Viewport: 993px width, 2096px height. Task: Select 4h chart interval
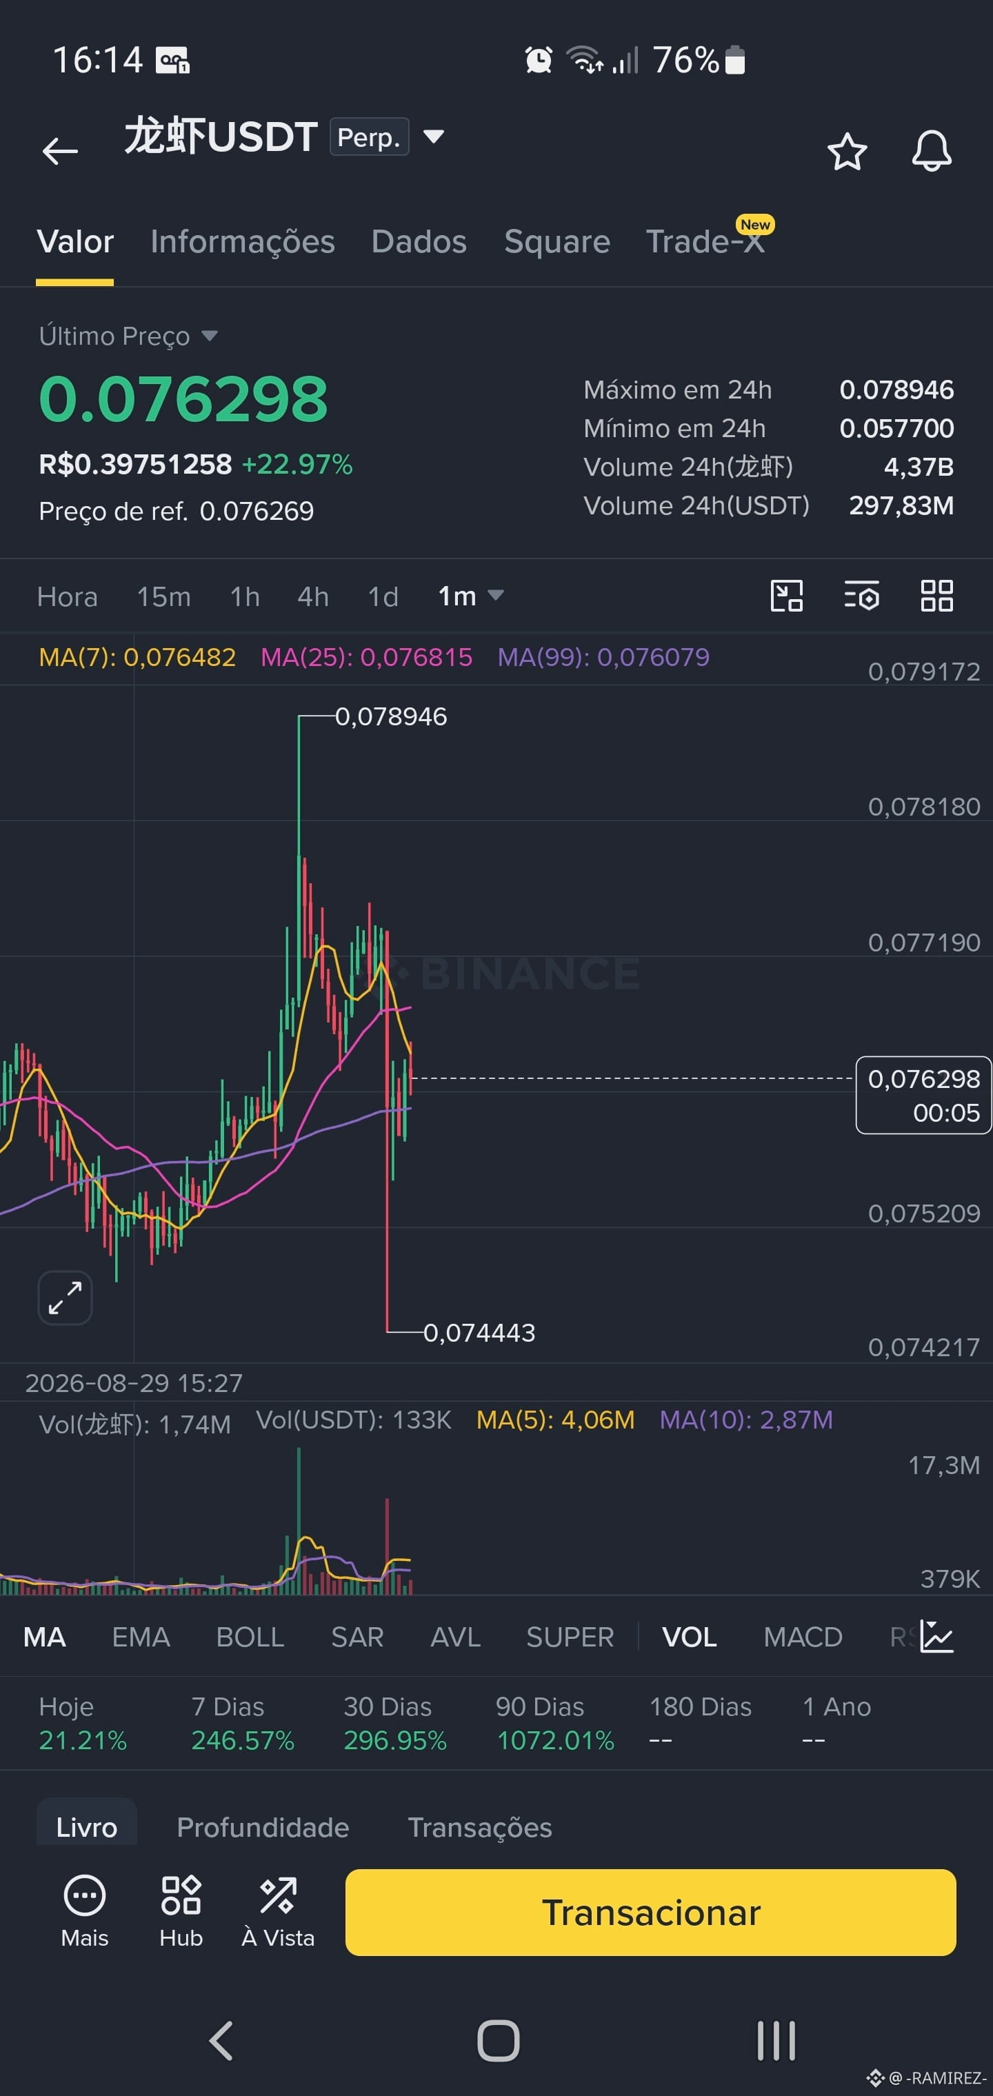pos(312,596)
